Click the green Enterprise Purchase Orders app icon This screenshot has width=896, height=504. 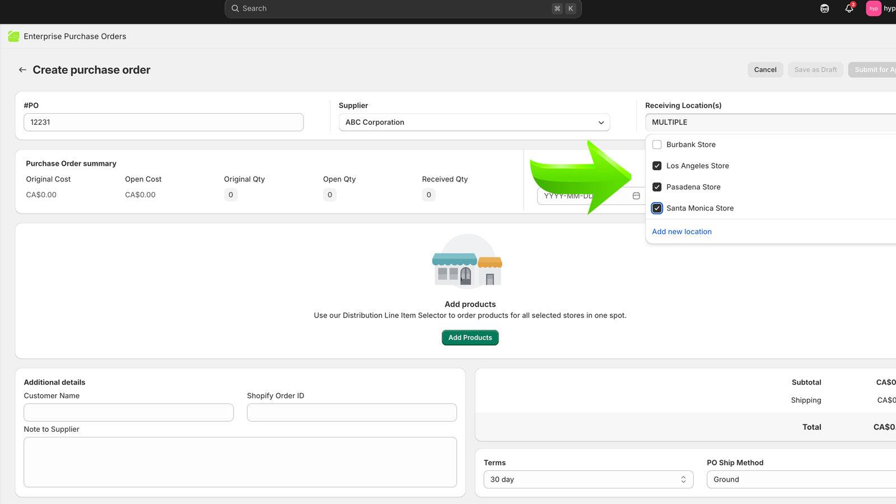[x=14, y=36]
